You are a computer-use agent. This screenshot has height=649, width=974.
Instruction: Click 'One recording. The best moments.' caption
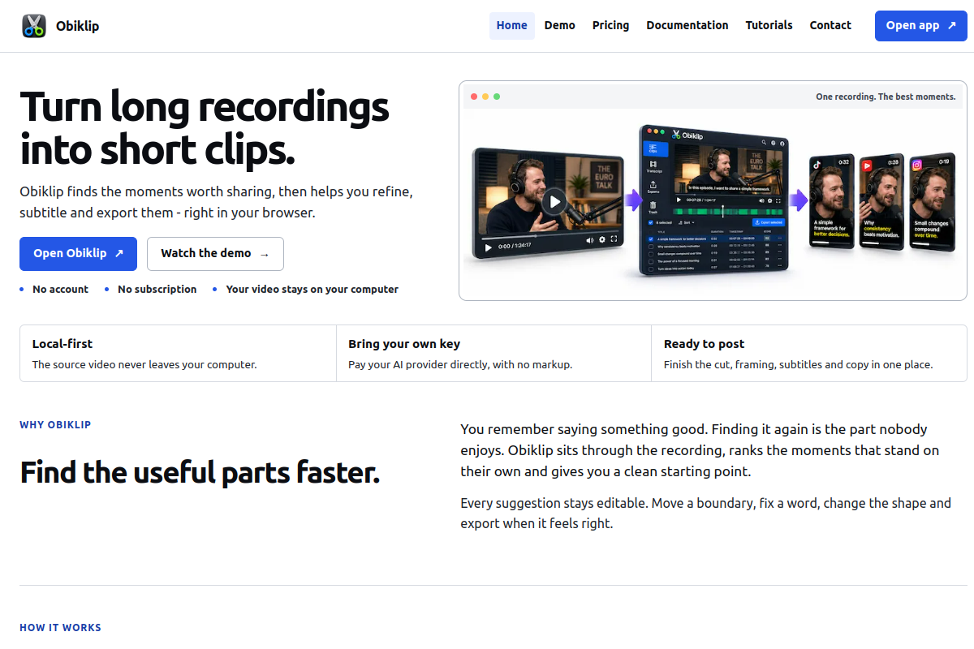click(x=886, y=97)
